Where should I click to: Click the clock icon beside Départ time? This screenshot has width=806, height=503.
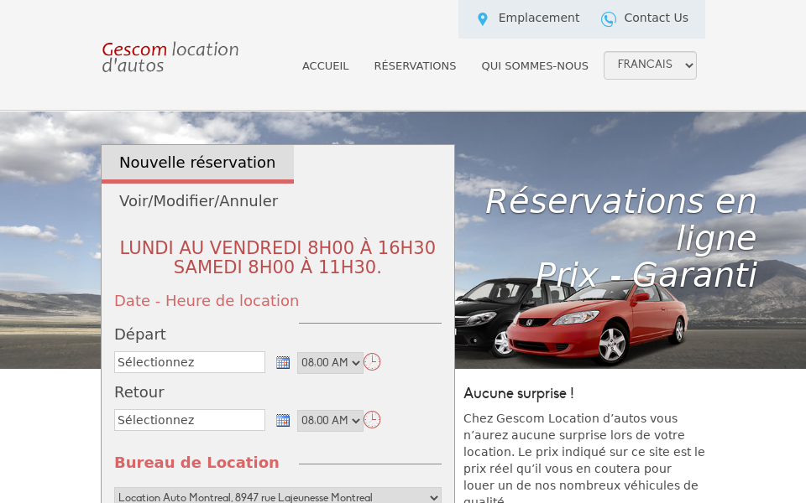[371, 361]
